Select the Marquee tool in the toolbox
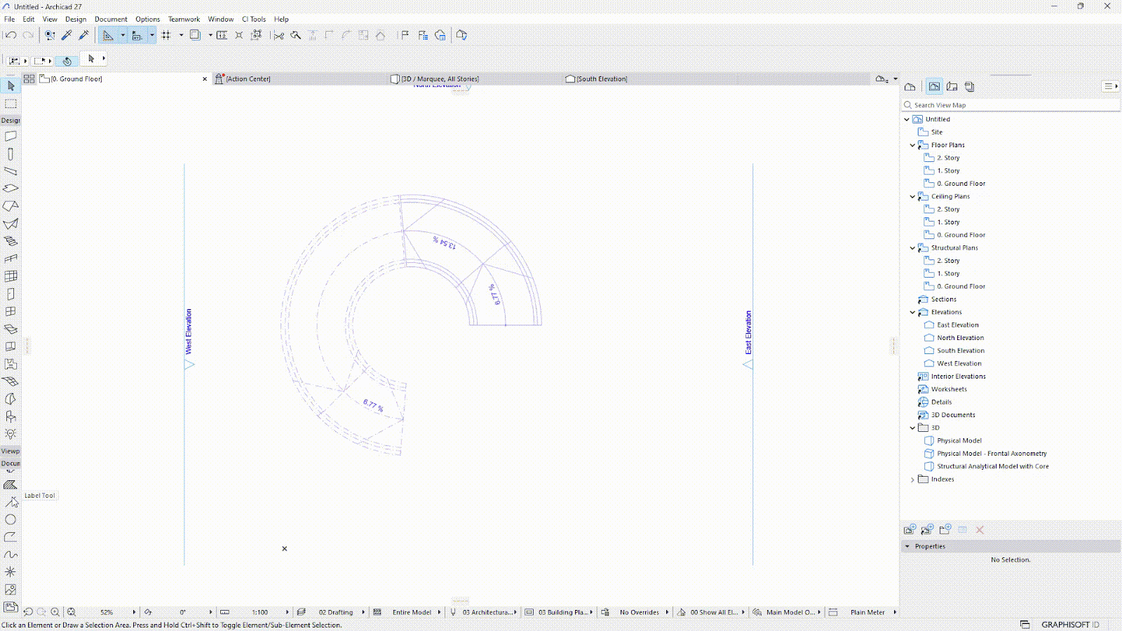Viewport: 1122px width, 631px height. (11, 103)
